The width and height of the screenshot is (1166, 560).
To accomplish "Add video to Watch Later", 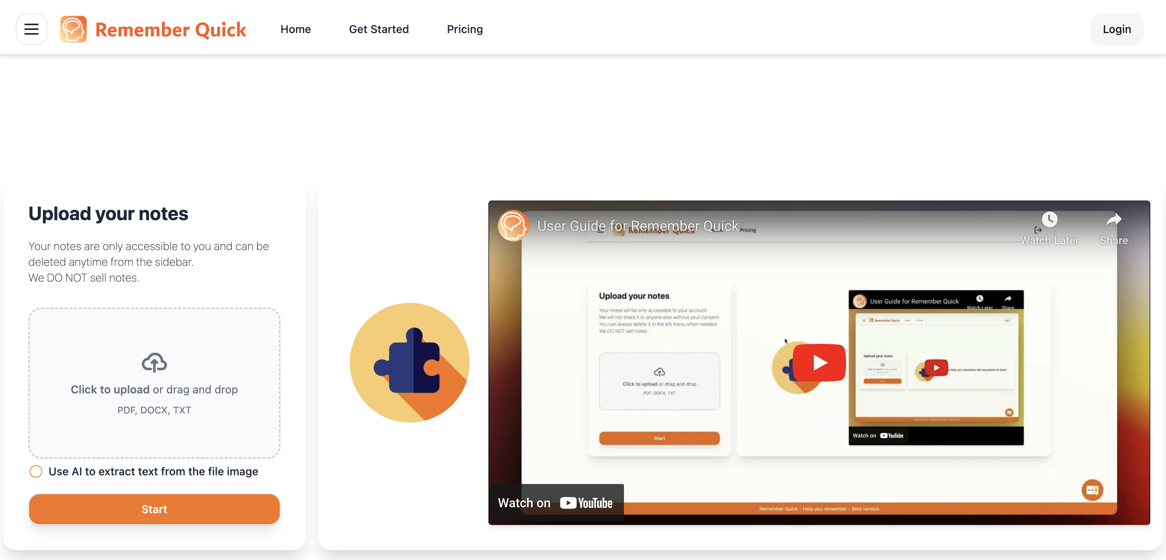I will [1050, 229].
